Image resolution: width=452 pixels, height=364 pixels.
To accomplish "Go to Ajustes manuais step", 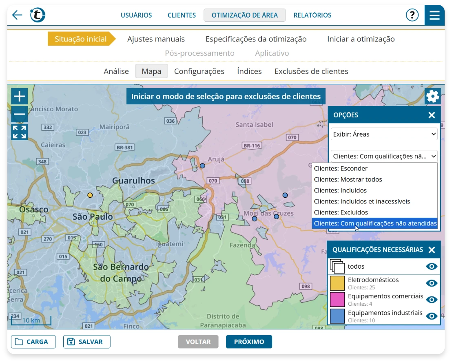I will click(x=156, y=39).
